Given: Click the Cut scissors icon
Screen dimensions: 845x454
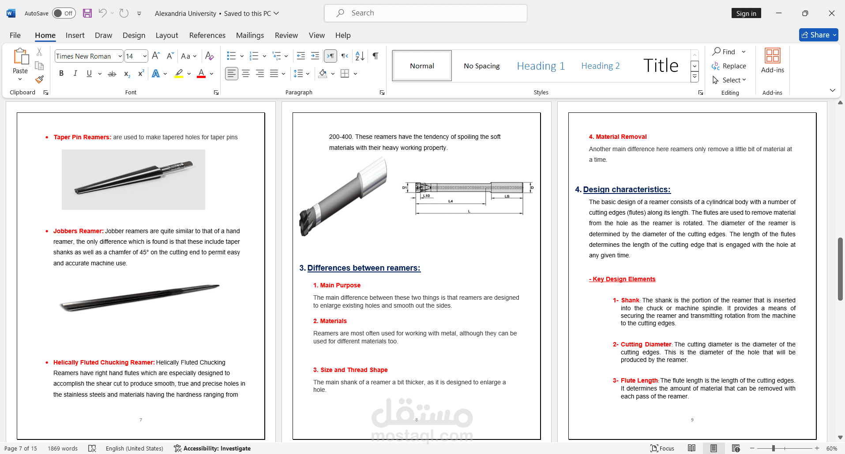Looking at the screenshot, I should click(39, 52).
